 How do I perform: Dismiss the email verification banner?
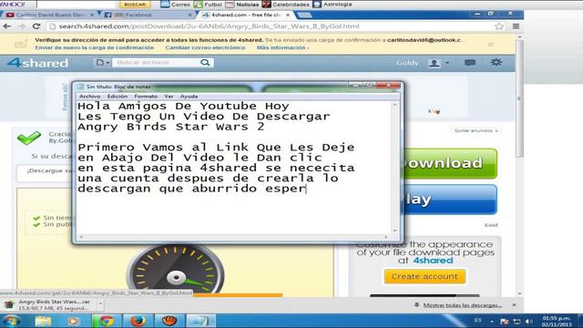coord(491,44)
